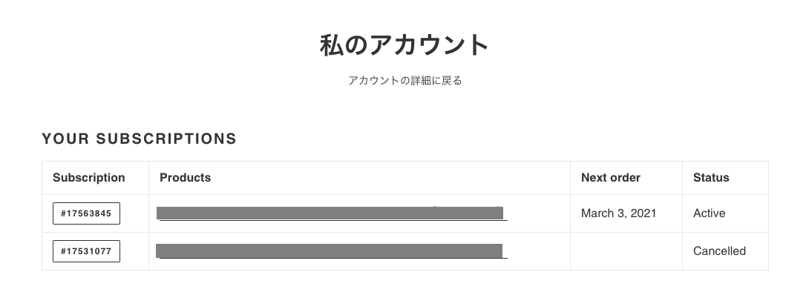This screenshot has width=809, height=292.
Task: Click the Products cell of subscription #17531077
Action: click(x=360, y=251)
